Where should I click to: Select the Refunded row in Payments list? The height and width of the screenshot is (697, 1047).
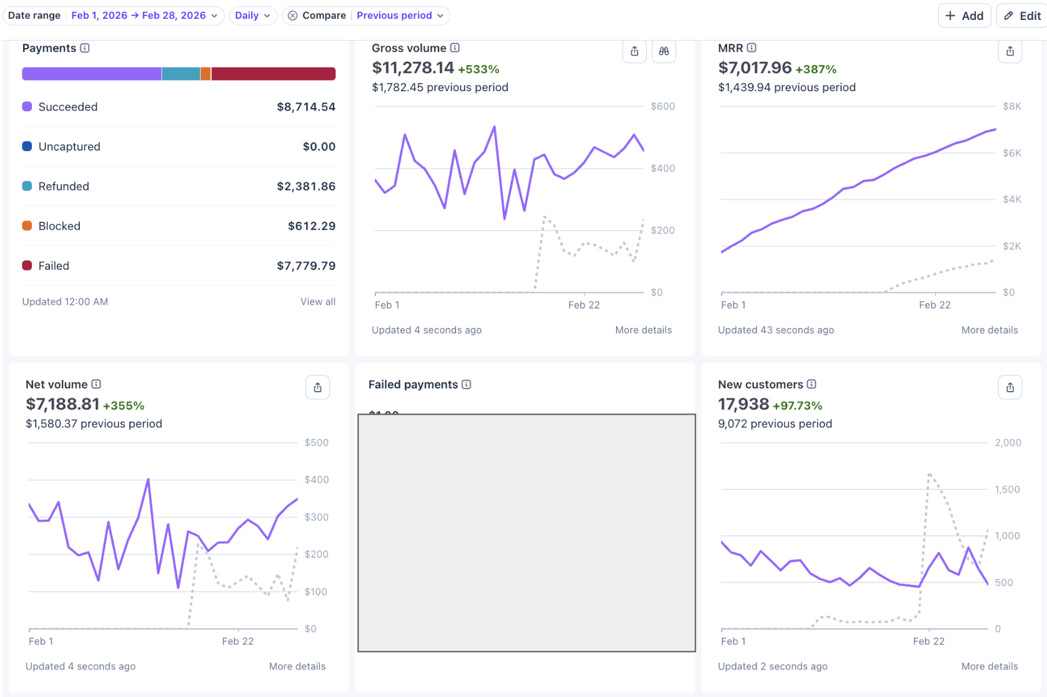tap(179, 186)
